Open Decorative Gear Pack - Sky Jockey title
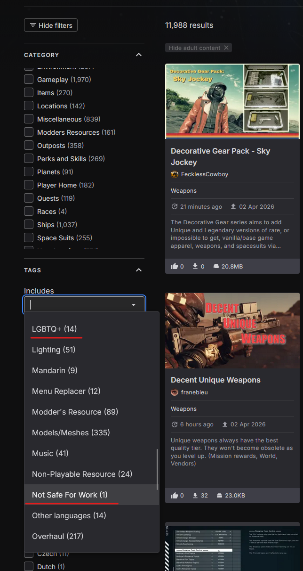Viewport: 303px width, 571px height. 220,156
